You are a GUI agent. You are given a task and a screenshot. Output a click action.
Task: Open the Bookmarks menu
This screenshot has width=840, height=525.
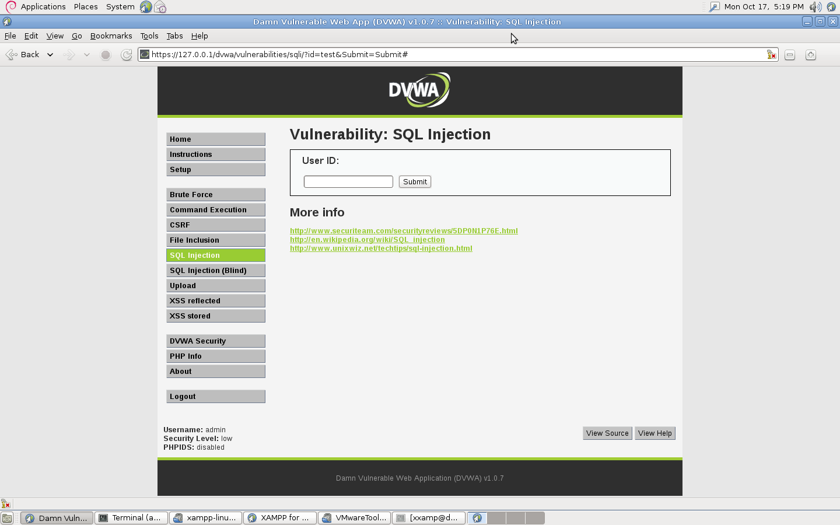click(x=111, y=36)
